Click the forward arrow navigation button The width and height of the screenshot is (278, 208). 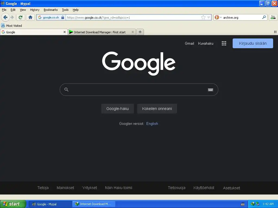[12, 17]
